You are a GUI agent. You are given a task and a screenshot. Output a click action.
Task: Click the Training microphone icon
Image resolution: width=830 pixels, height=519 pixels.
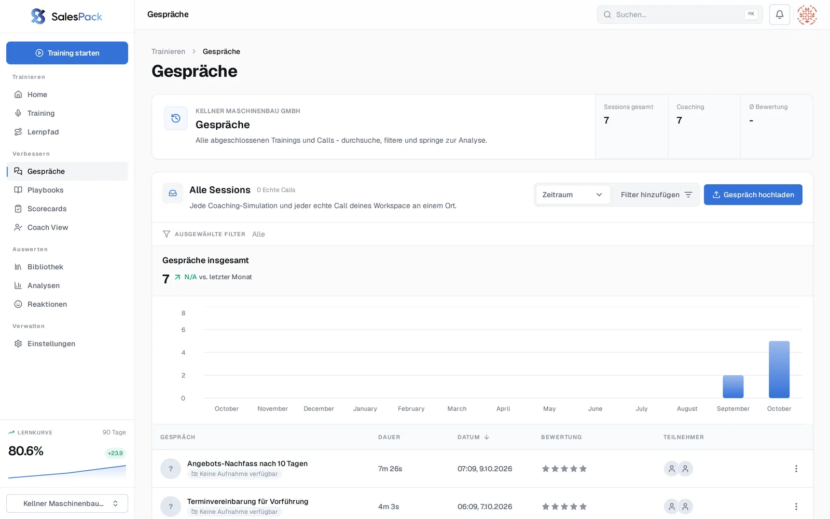click(x=18, y=113)
